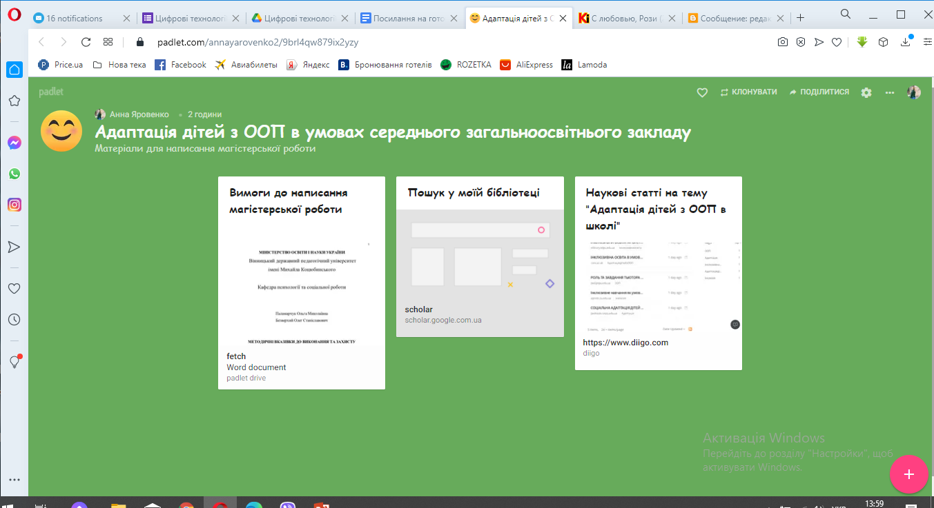Open the My Flow sidebar icon
The image size is (934, 508).
point(14,247)
